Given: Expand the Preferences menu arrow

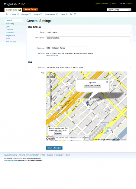Looking at the screenshot, I should coord(57,14).
